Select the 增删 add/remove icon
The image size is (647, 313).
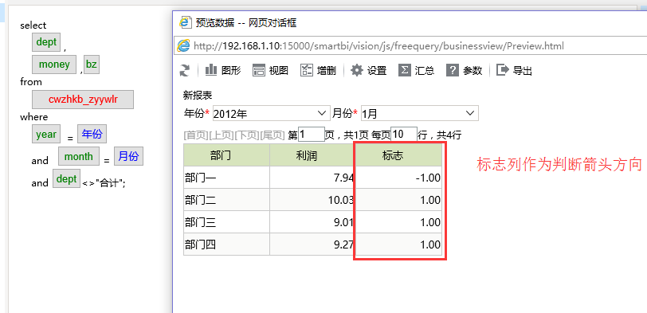coord(307,71)
